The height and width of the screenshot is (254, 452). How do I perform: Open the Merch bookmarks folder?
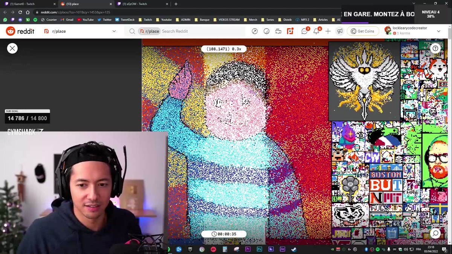pos(251,20)
